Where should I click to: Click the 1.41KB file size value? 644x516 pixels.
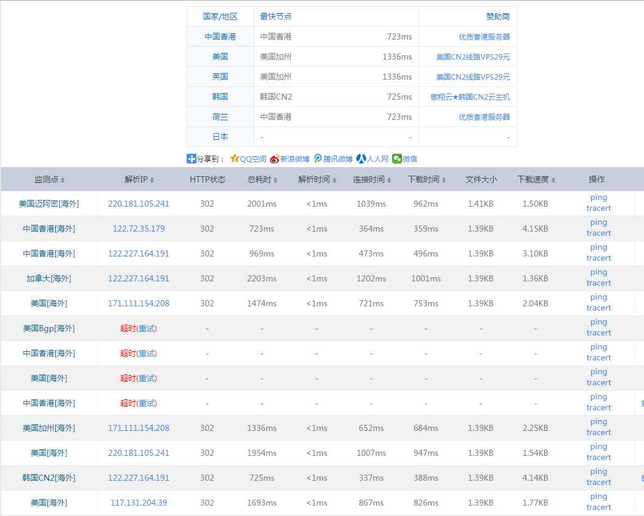(x=480, y=204)
